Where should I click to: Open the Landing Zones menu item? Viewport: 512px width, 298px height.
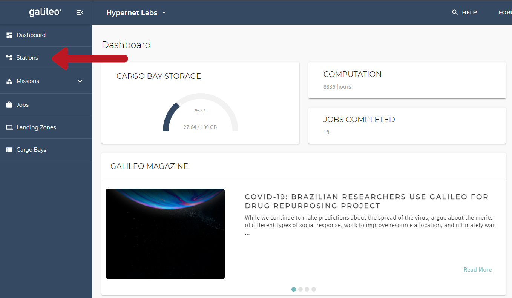[46, 127]
